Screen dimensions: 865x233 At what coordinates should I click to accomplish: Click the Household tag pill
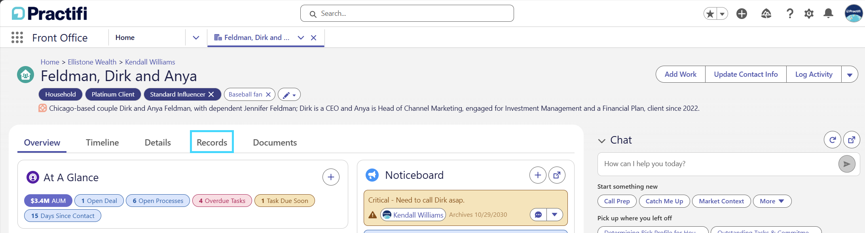(x=61, y=95)
